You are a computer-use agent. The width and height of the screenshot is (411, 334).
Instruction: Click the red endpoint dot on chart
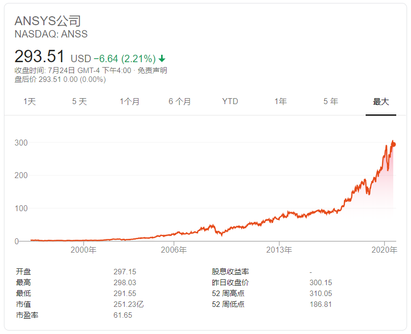pyautogui.click(x=393, y=144)
